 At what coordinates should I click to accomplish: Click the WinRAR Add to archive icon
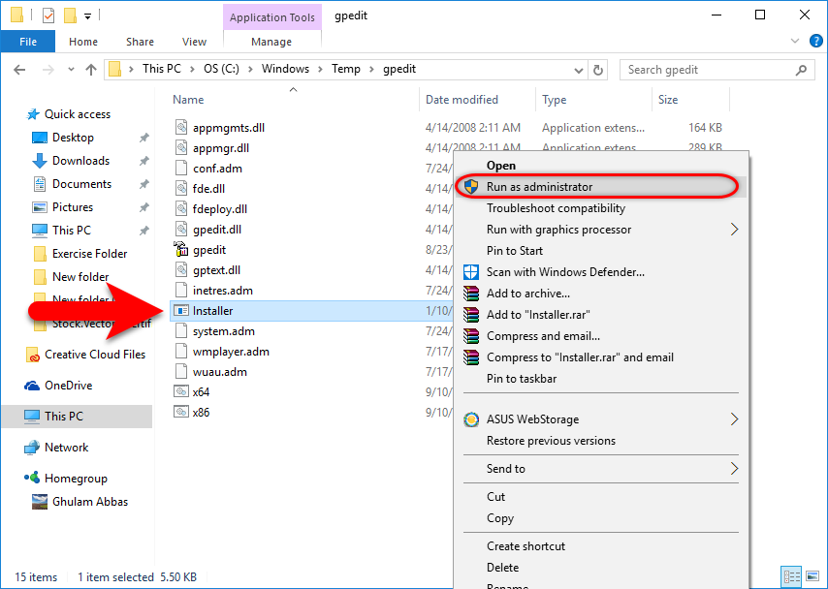tap(471, 294)
